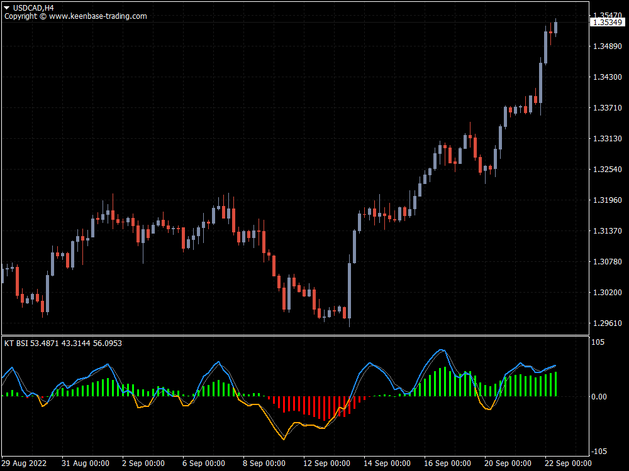Select the 14 Sep 00:00 time label
The height and width of the screenshot is (471, 629).
(387, 463)
